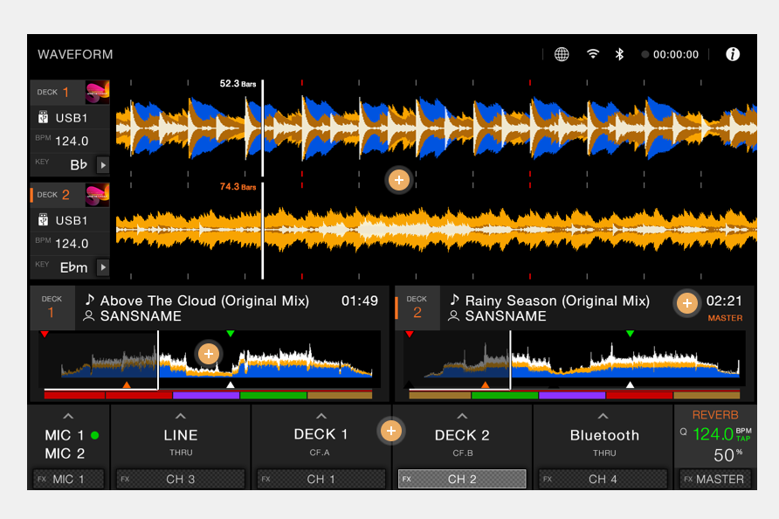Image resolution: width=779 pixels, height=519 pixels.
Task: Click the plus icon between DECK 1 and DECK 2 channels
Action: coord(391,431)
